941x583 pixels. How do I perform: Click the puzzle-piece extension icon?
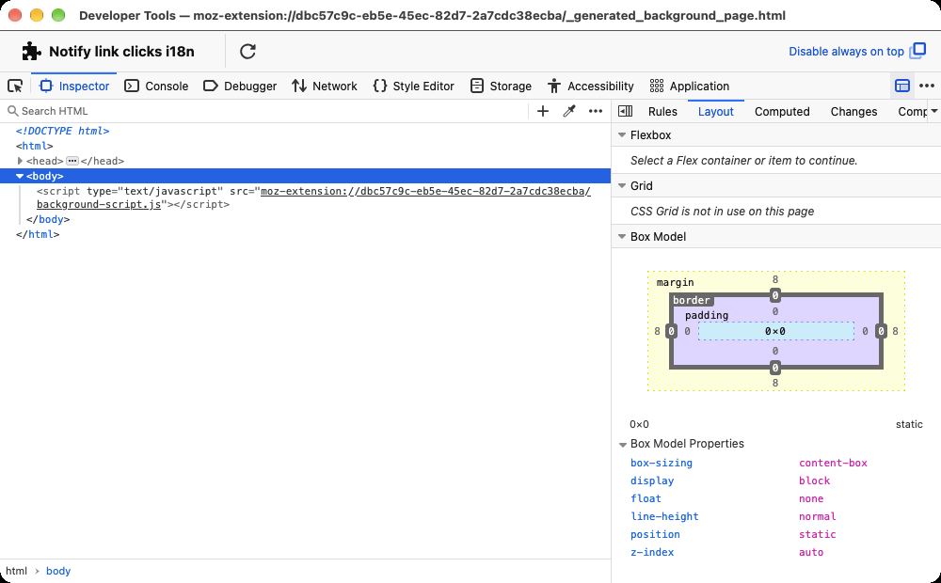coord(31,52)
